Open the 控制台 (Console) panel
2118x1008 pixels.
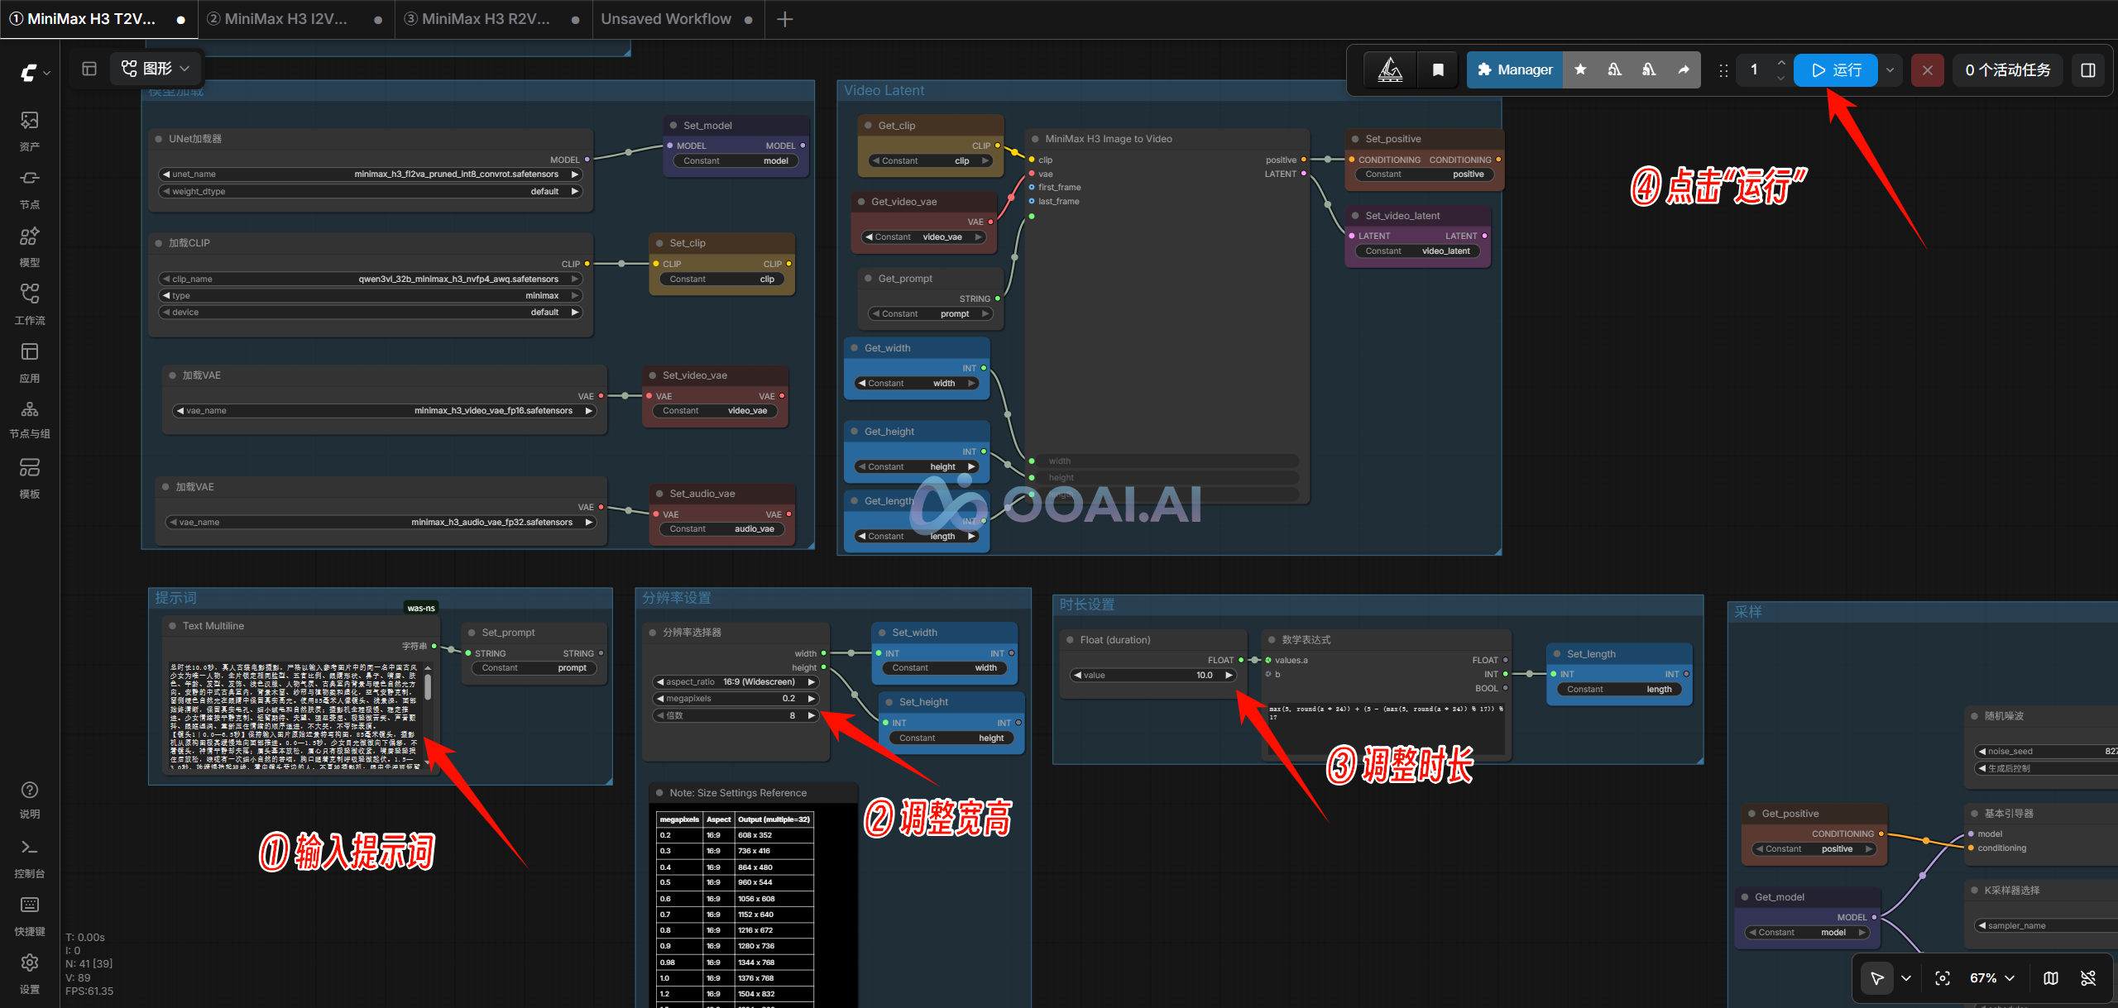30,858
